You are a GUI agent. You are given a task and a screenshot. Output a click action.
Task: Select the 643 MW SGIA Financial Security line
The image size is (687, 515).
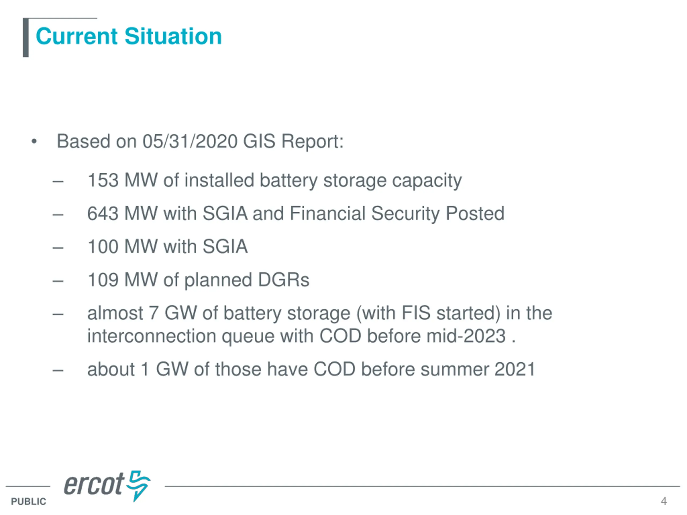(296, 214)
